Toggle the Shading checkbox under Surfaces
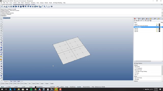 [135, 67]
